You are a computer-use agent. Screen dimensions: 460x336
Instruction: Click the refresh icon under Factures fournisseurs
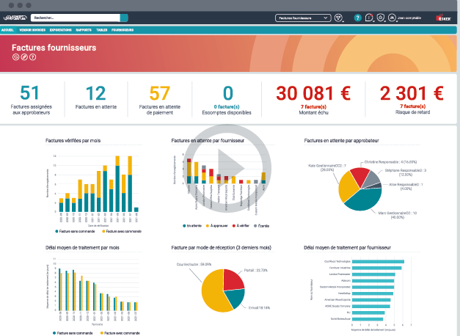[15, 57]
